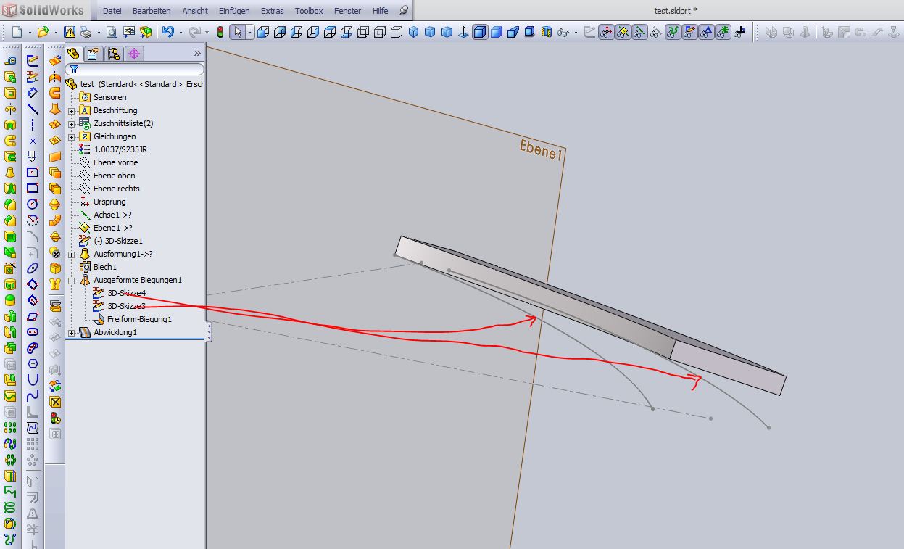Select Freiform-Biegung1 in the feature tree
Viewport: 904px width, 549px height.
click(139, 319)
